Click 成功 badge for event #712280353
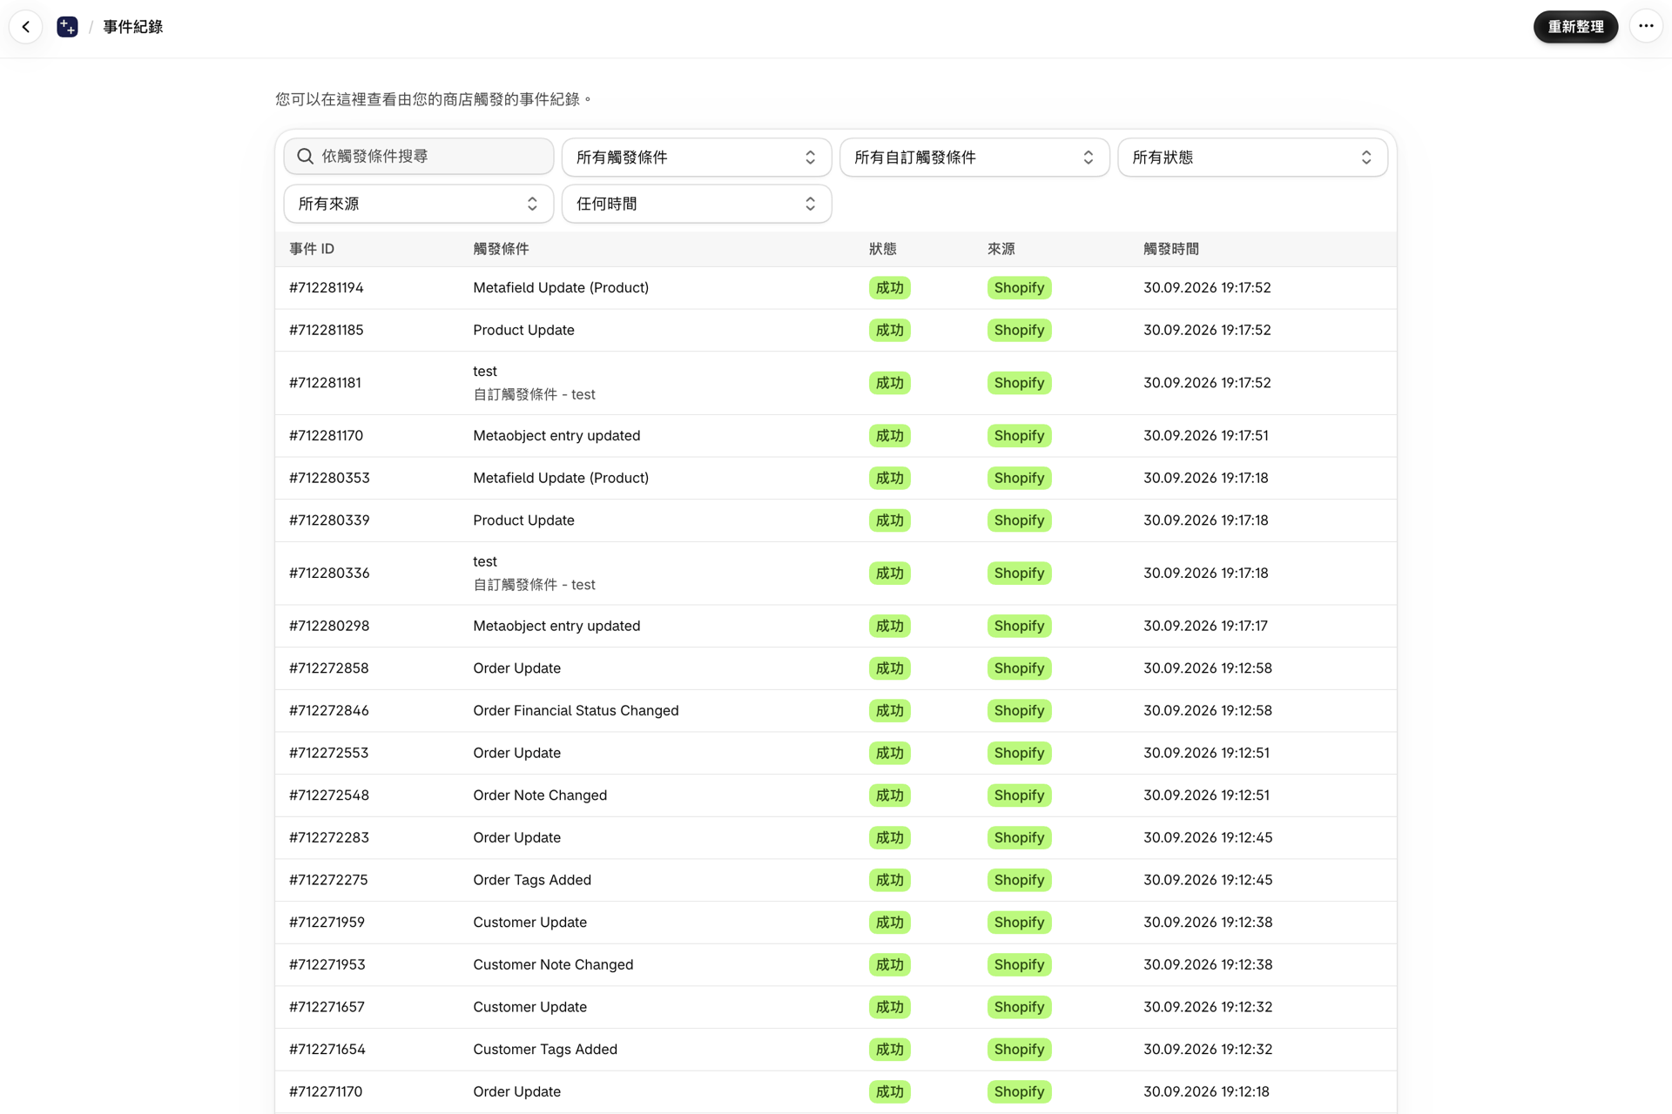The width and height of the screenshot is (1672, 1114). click(889, 478)
